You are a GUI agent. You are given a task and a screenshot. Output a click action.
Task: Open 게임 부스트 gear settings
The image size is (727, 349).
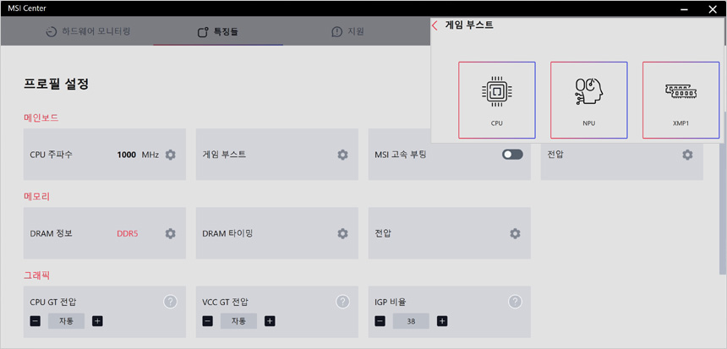click(342, 155)
